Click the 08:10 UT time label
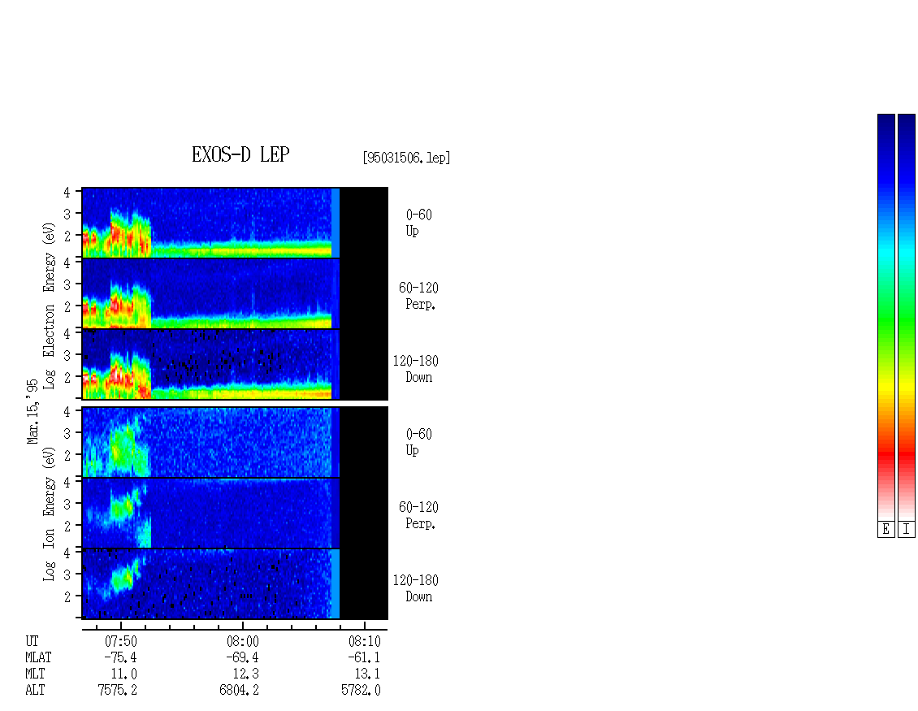 (365, 641)
